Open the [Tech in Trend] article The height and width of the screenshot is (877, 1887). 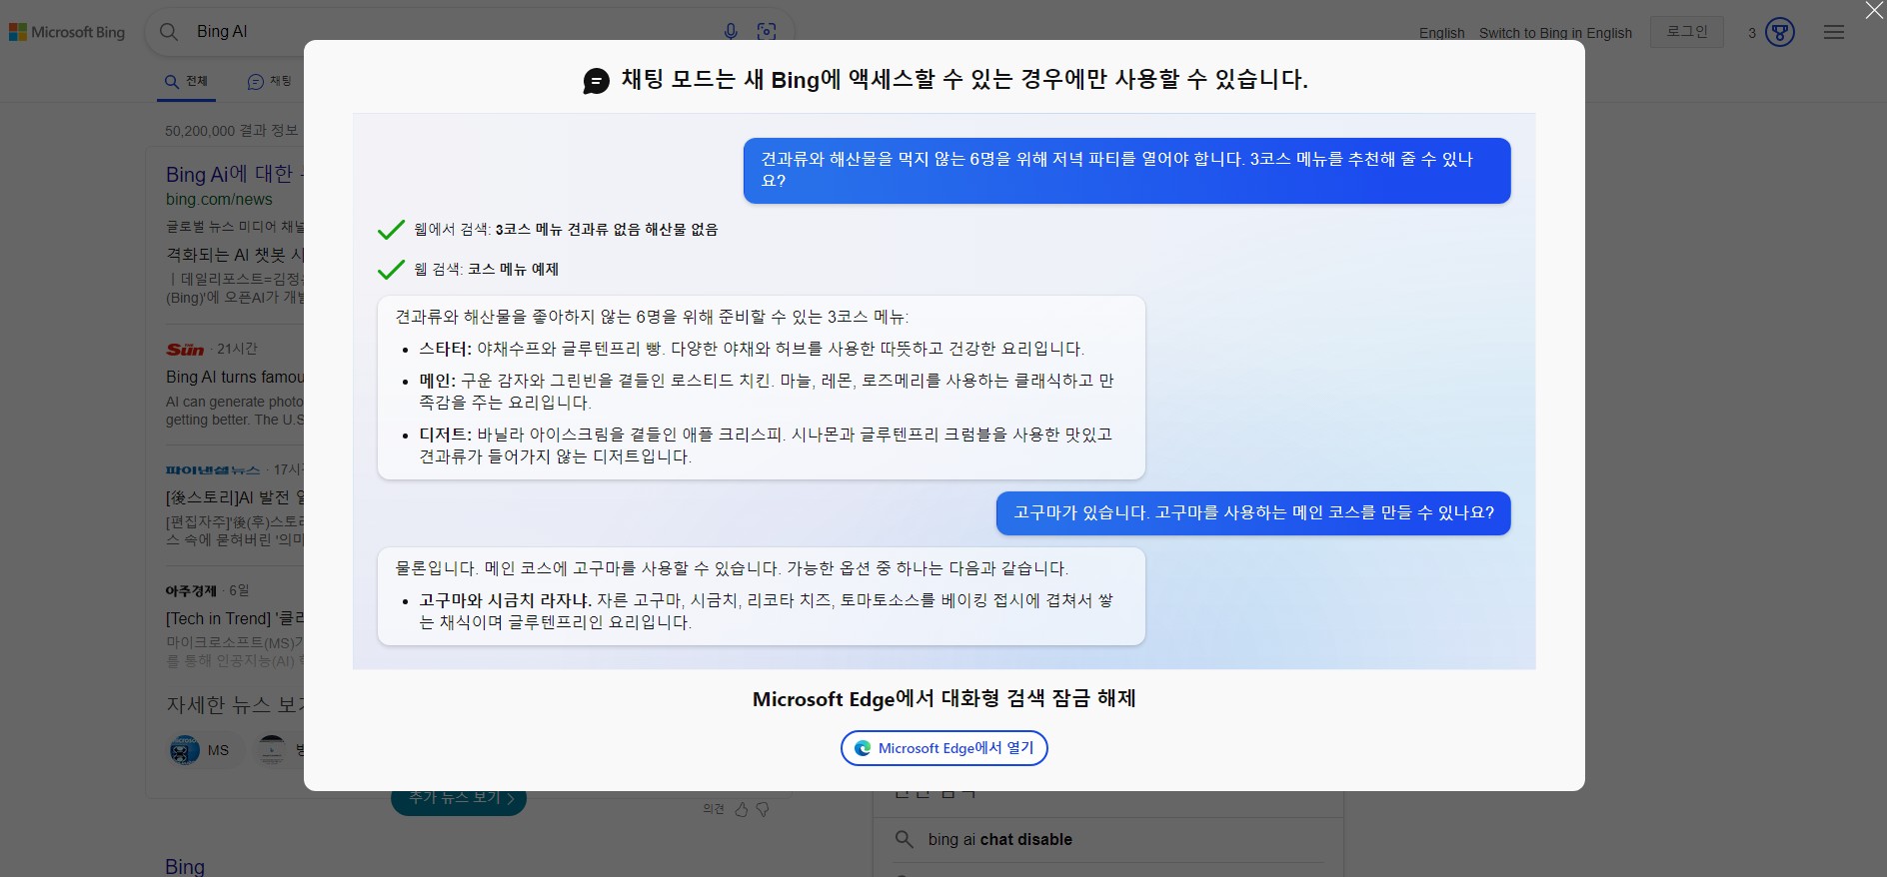235,618
